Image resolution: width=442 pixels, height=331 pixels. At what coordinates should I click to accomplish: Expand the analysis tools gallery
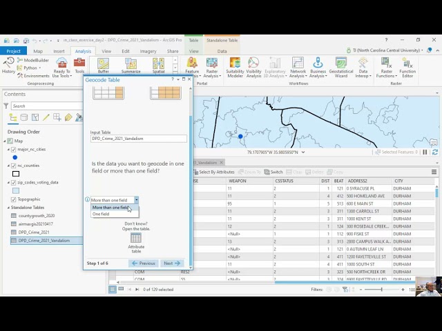[175, 75]
